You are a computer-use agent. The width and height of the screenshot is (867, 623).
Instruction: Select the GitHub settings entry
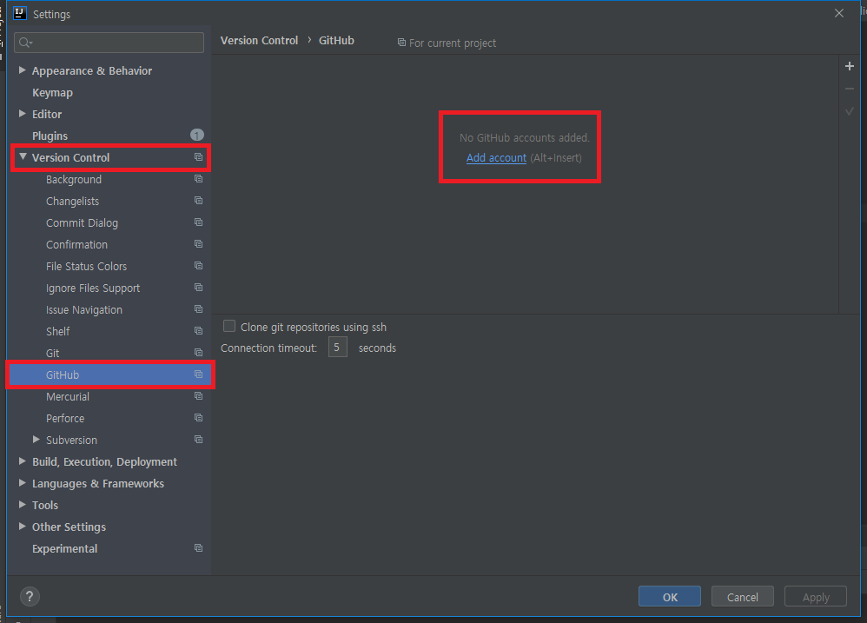110,374
